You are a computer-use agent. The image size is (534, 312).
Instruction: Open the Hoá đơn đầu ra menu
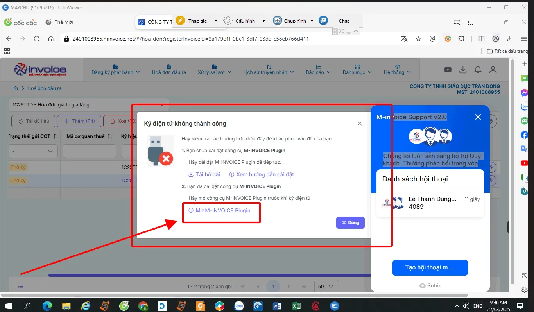point(169,70)
